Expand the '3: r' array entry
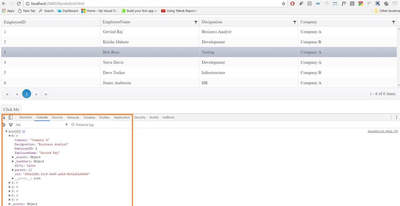The width and height of the screenshot is (400, 206). pos(10,191)
